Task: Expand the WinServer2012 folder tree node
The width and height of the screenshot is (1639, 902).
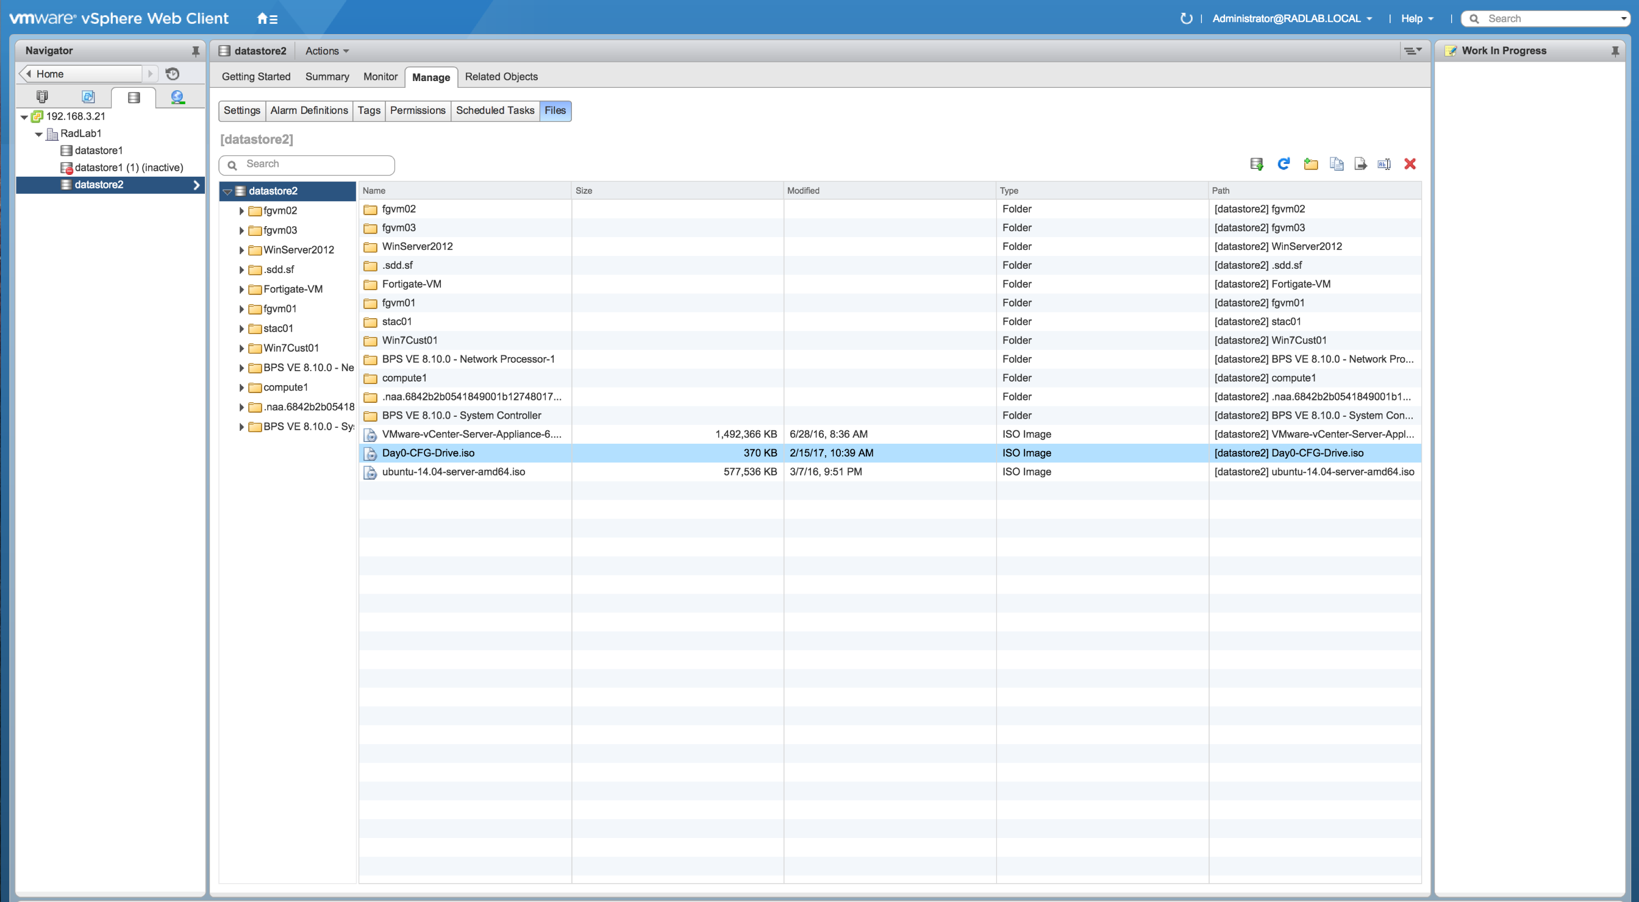Action: point(242,250)
